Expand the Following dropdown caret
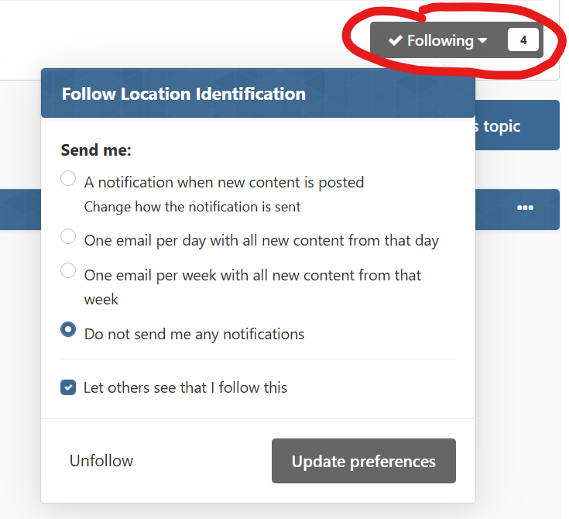Viewport: 569px width, 519px height. pos(482,40)
